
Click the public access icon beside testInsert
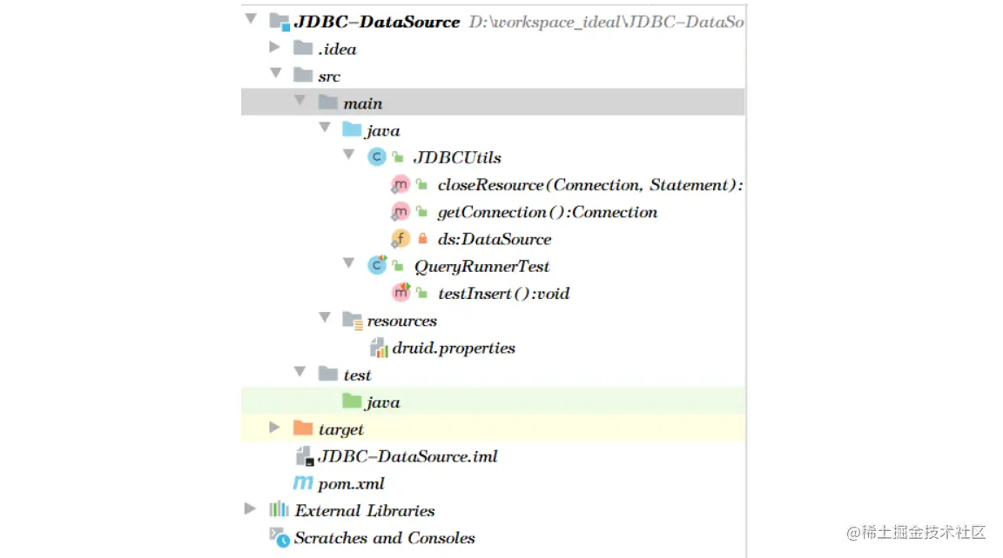422,293
